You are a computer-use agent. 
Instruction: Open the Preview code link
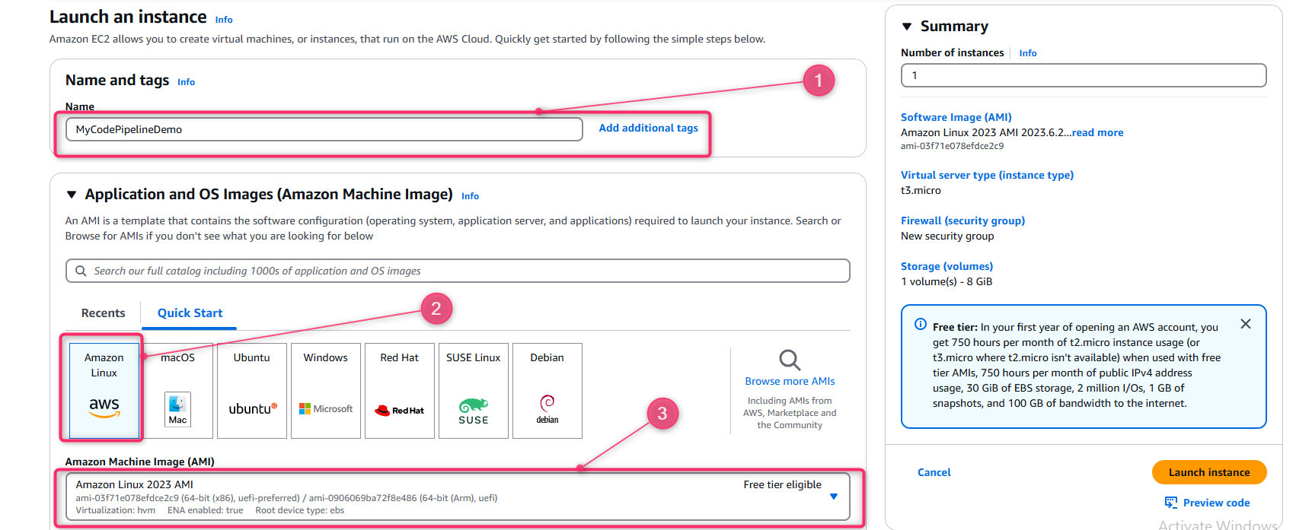(x=1217, y=503)
